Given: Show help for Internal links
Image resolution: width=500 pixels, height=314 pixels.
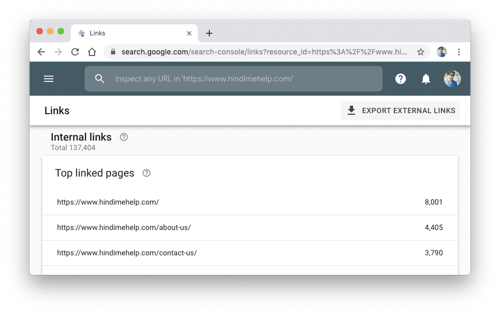Looking at the screenshot, I should (124, 137).
